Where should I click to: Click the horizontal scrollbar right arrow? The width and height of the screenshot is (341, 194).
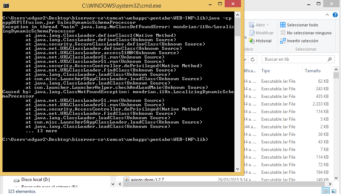point(330,184)
